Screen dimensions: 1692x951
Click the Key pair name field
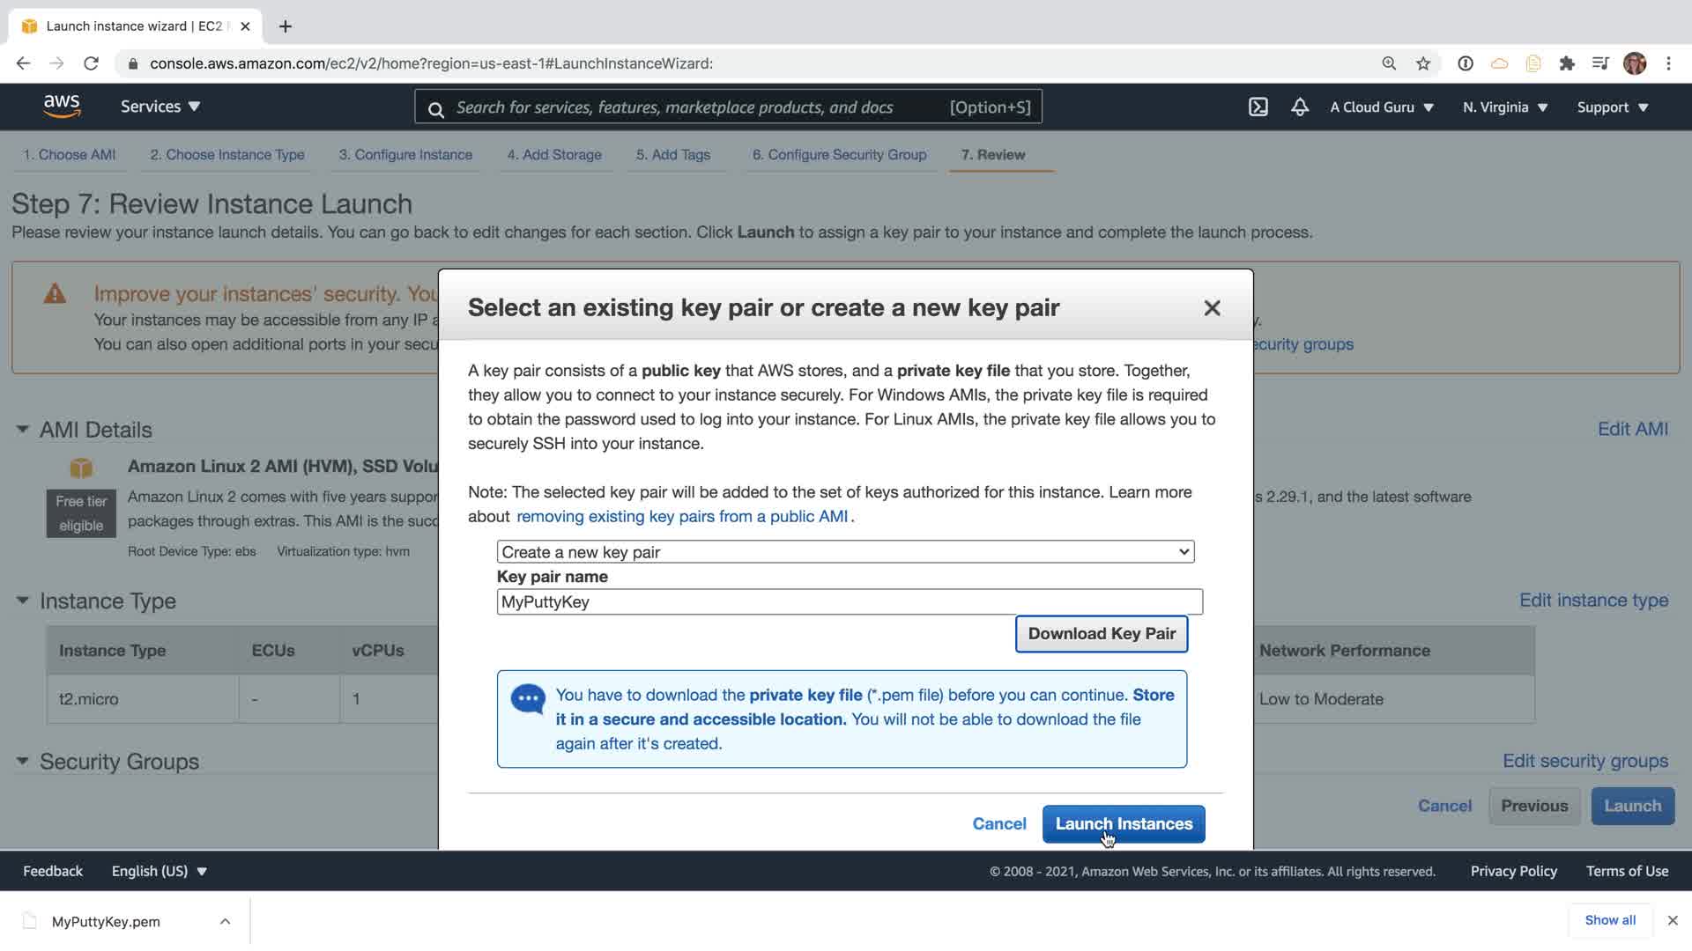850,602
